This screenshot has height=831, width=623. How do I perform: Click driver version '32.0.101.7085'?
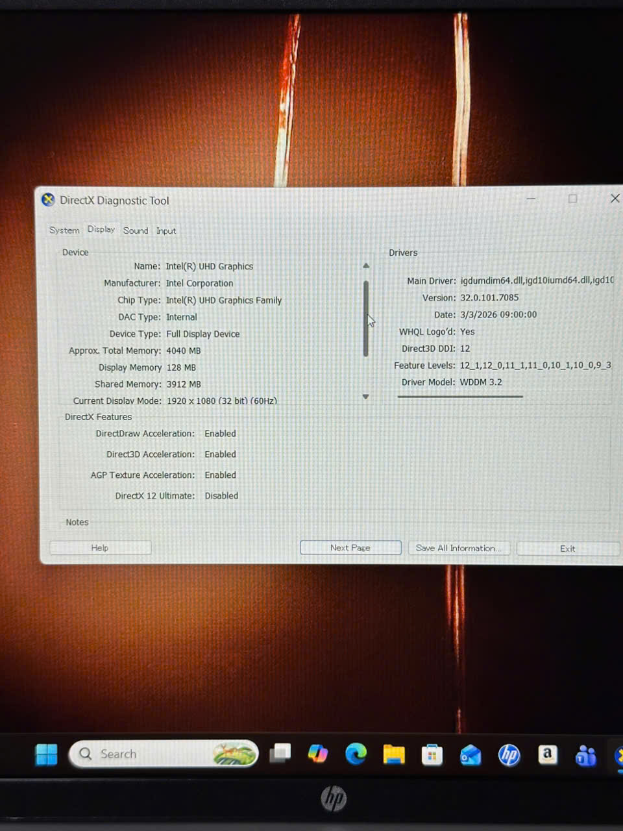pos(489,297)
